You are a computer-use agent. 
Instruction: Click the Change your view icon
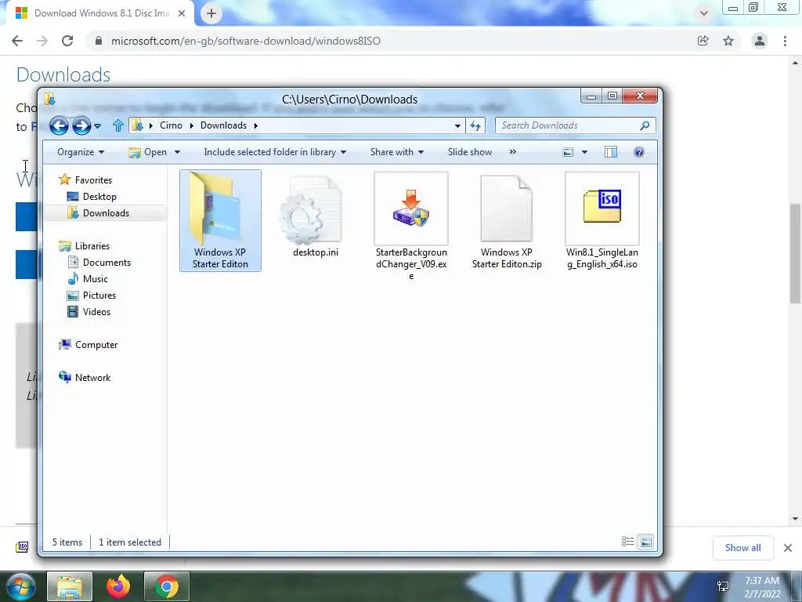568,152
